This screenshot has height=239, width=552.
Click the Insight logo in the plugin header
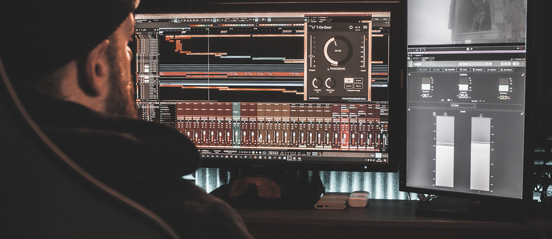[418, 64]
